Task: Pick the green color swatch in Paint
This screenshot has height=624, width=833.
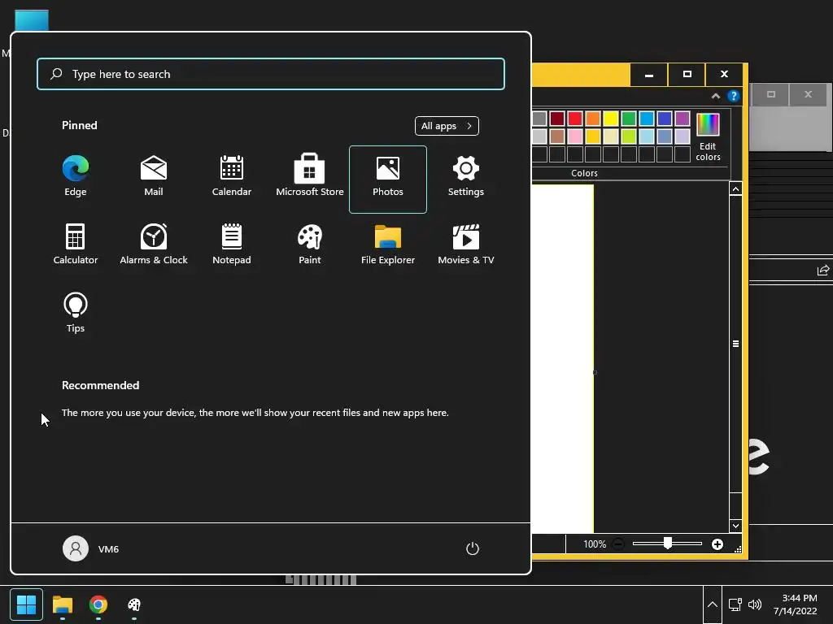Action: [629, 119]
